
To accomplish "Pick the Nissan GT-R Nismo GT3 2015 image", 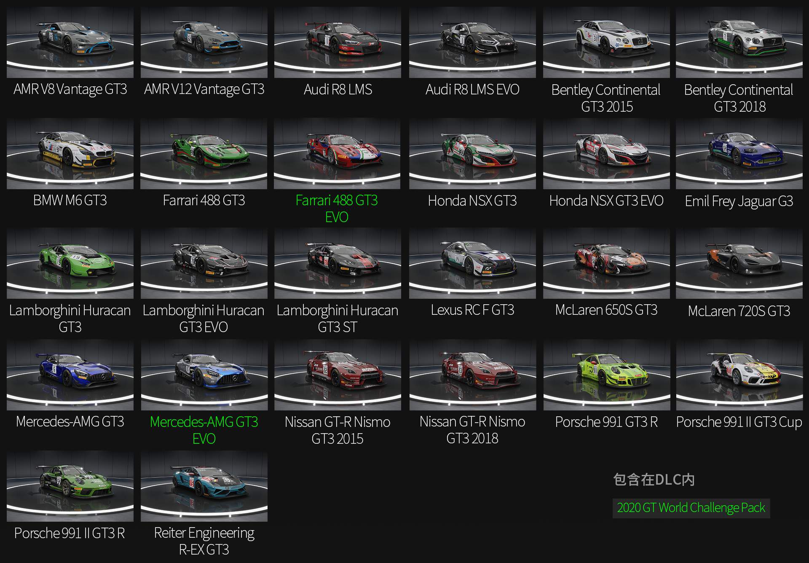I will coord(338,375).
